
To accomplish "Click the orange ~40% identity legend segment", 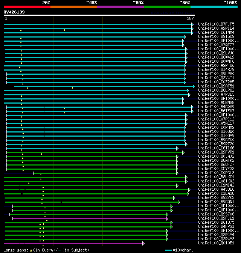I will 74,7.
